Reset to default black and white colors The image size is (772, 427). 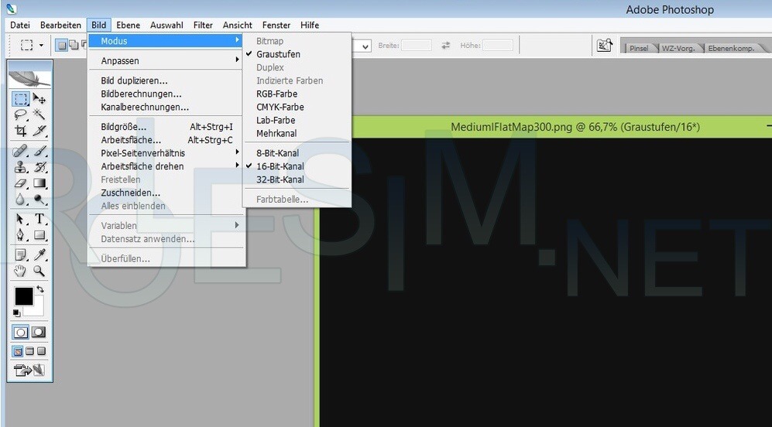click(16, 313)
